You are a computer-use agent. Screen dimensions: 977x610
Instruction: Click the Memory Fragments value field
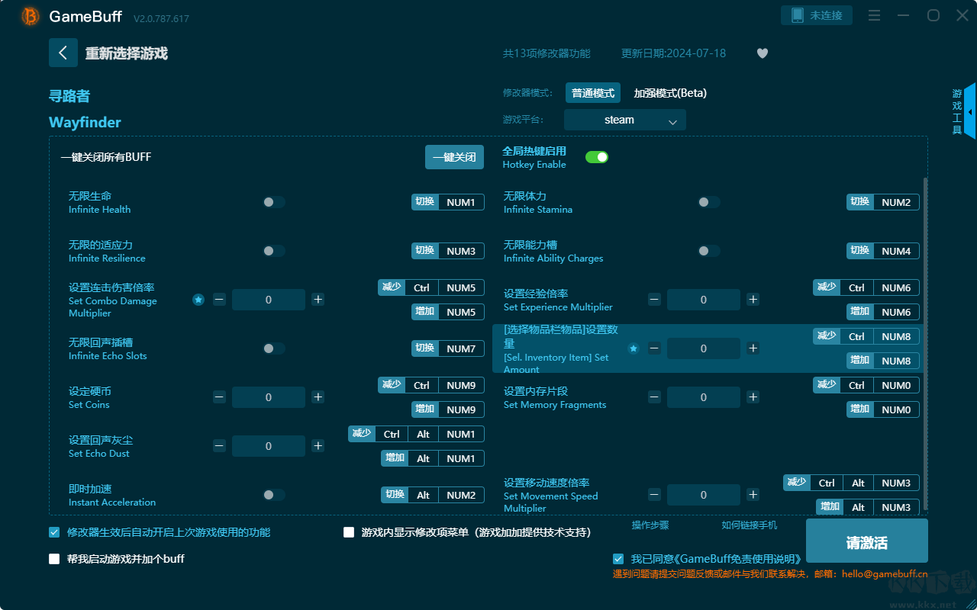pos(704,397)
